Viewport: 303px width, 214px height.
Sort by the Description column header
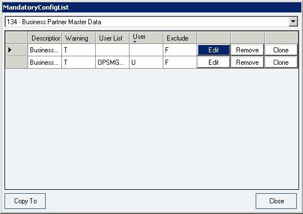tap(45, 38)
